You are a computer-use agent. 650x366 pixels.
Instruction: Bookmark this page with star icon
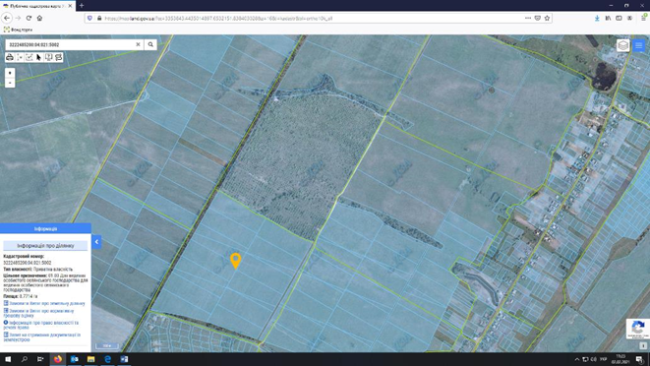547,19
